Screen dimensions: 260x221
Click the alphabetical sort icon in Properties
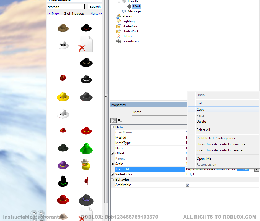119,120
